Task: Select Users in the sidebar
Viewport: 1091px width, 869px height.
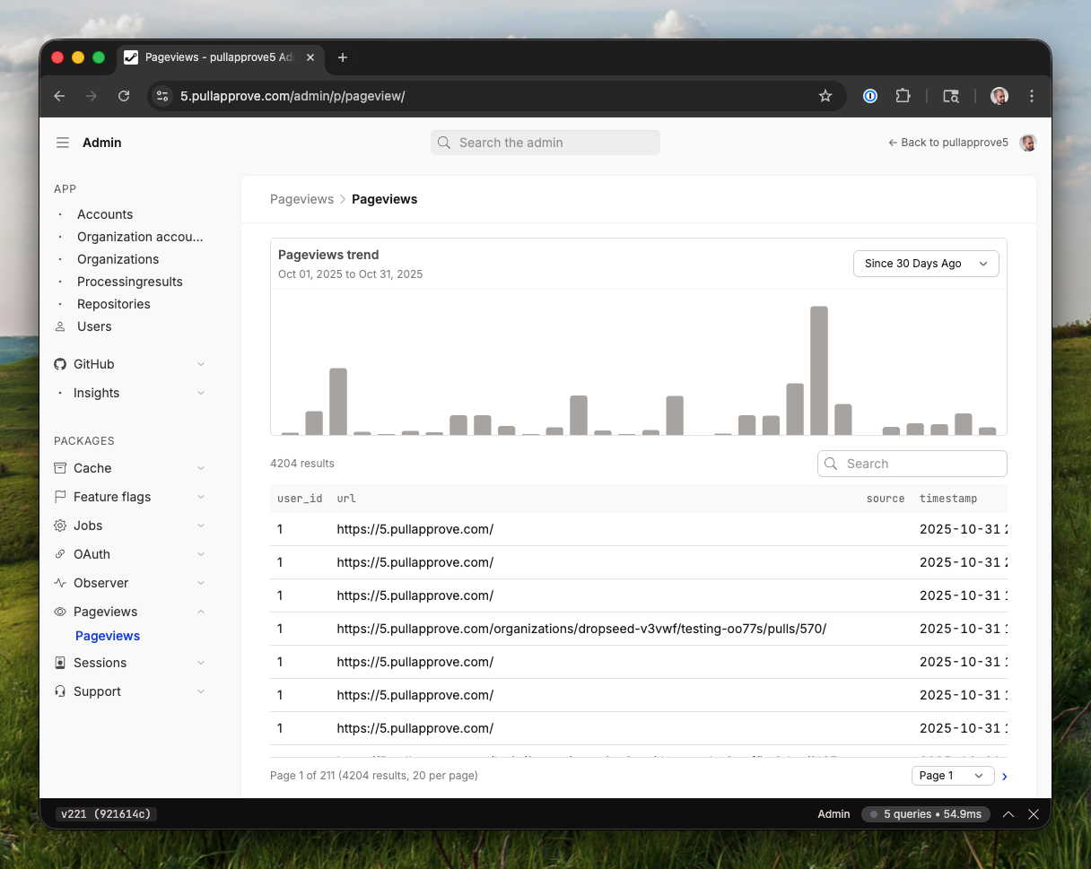Action: click(94, 326)
